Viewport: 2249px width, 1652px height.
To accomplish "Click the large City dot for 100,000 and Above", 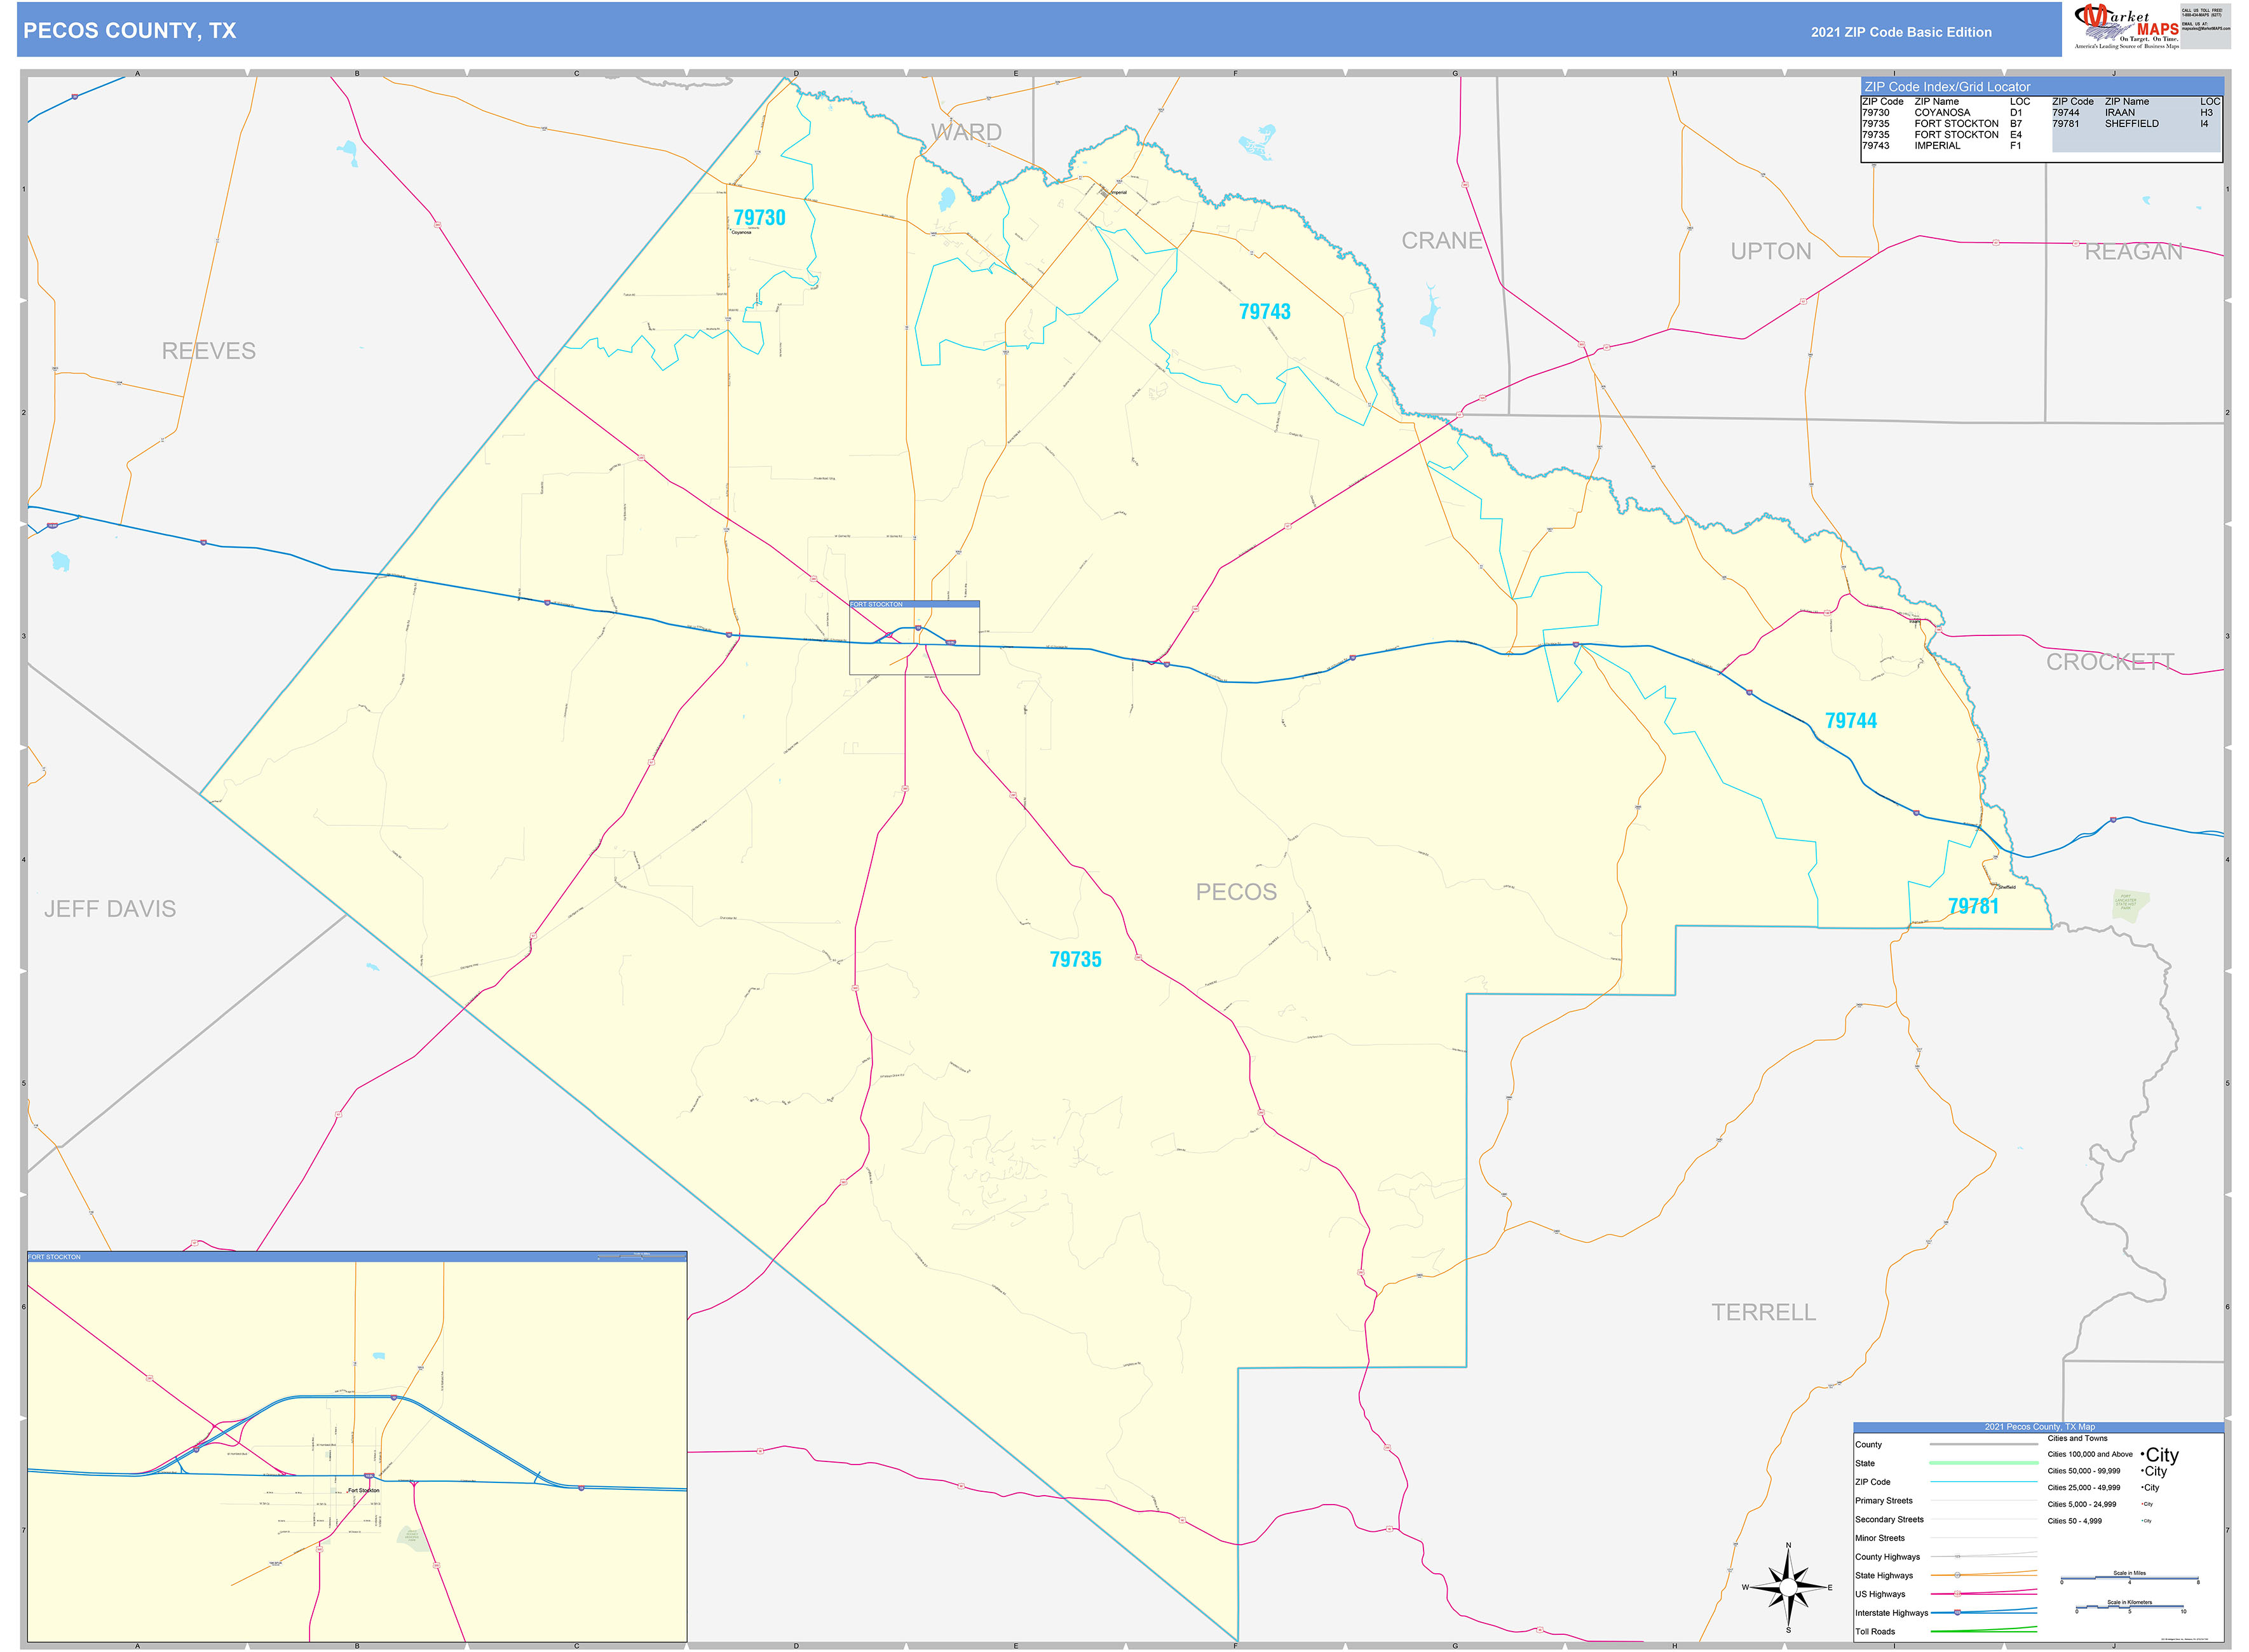I will [x=2143, y=1455].
